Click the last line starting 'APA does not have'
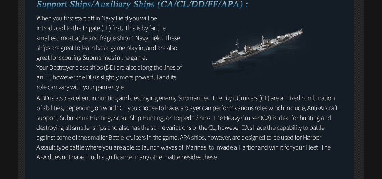The width and height of the screenshot is (382, 179). tap(127, 157)
